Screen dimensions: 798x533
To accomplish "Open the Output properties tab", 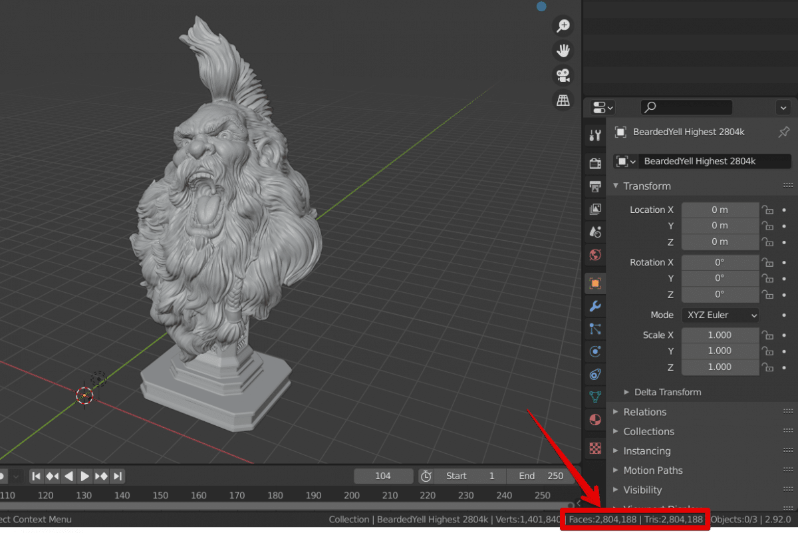I will 595,186.
